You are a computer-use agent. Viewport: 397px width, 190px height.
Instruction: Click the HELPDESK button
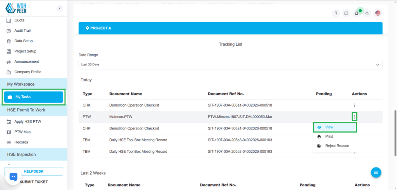coord(33,171)
